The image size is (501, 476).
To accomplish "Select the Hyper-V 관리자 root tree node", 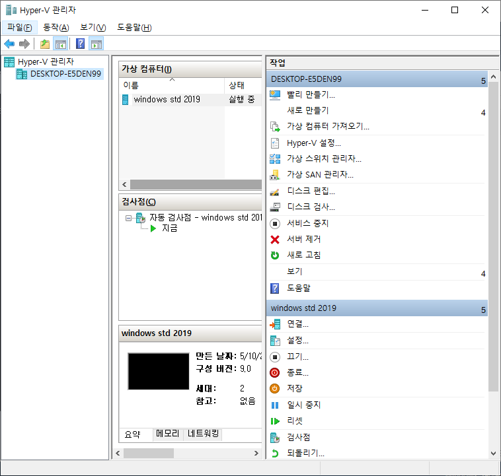I will pyautogui.click(x=46, y=61).
